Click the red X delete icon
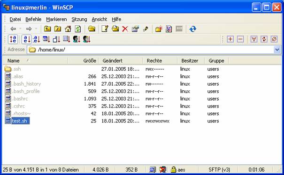 (125, 29)
